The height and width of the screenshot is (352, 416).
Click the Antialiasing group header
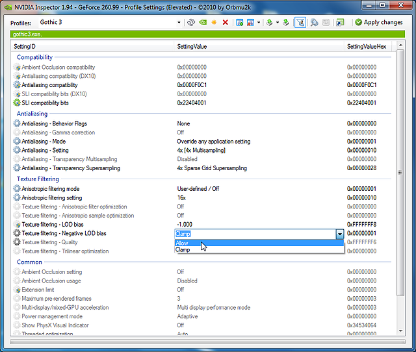pyautogui.click(x=32, y=114)
